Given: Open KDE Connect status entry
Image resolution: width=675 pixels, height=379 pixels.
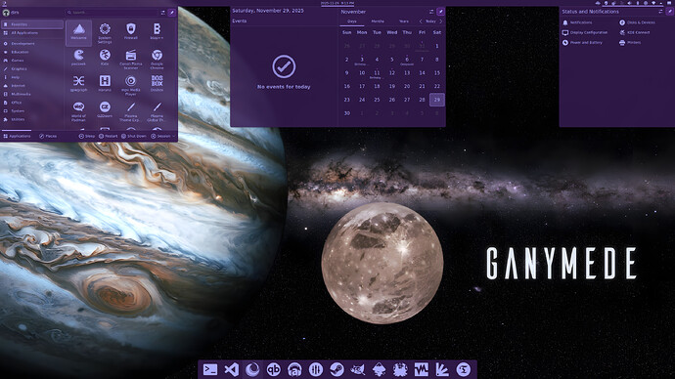Looking at the screenshot, I should [x=635, y=32].
